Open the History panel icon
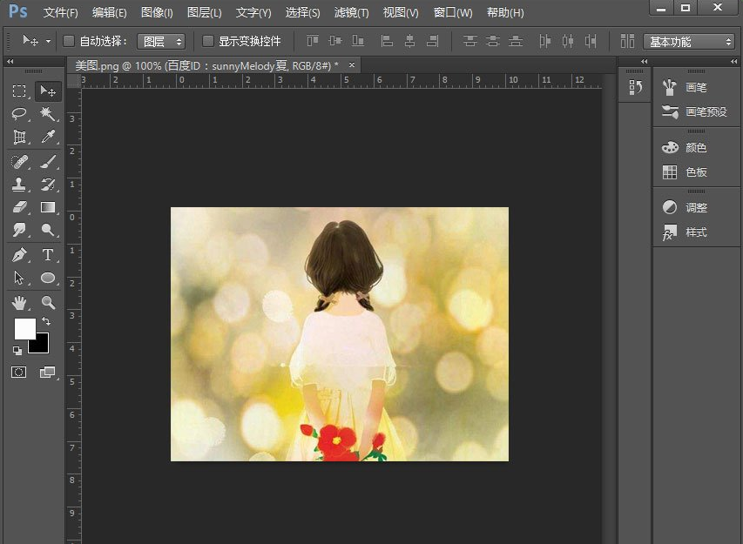 click(635, 88)
